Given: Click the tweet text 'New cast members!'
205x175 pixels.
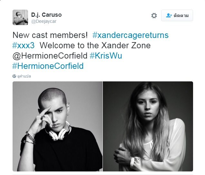Looking at the screenshot, I should point(50,35).
